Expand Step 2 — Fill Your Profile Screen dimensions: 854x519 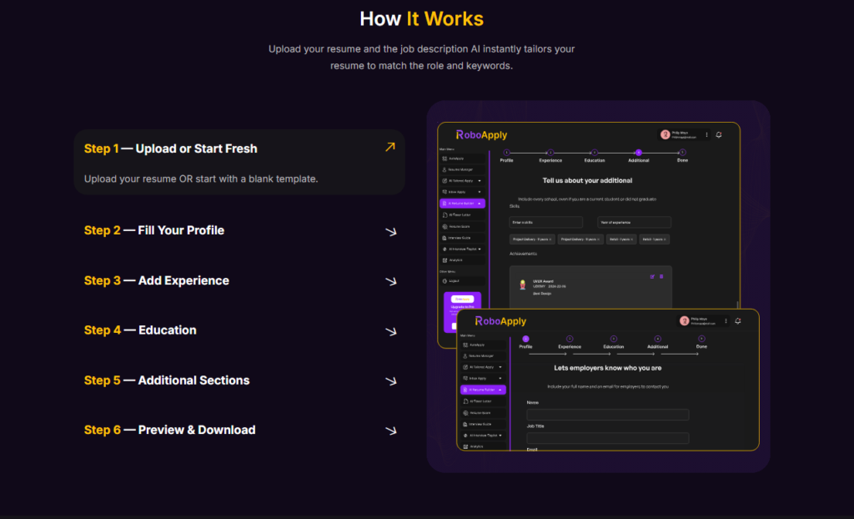(x=389, y=231)
